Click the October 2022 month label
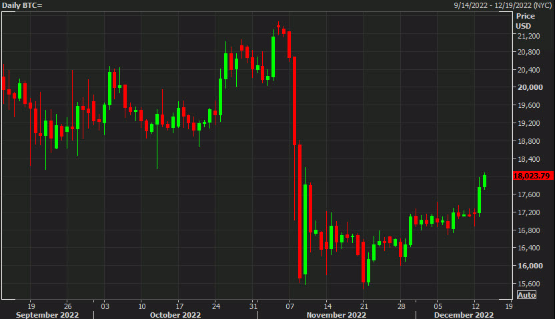555x319 pixels. click(175, 315)
